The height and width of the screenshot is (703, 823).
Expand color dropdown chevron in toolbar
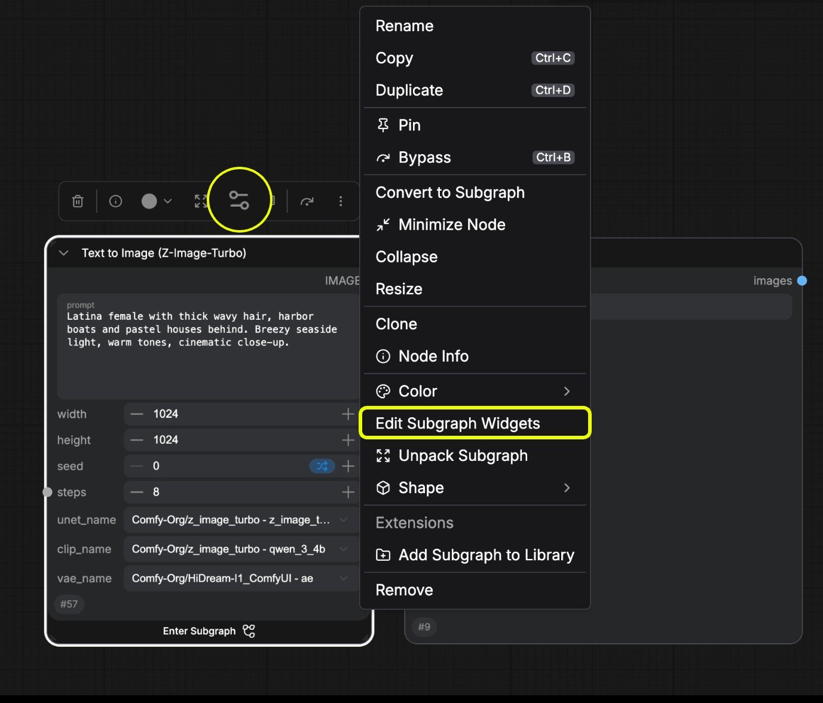click(x=168, y=201)
